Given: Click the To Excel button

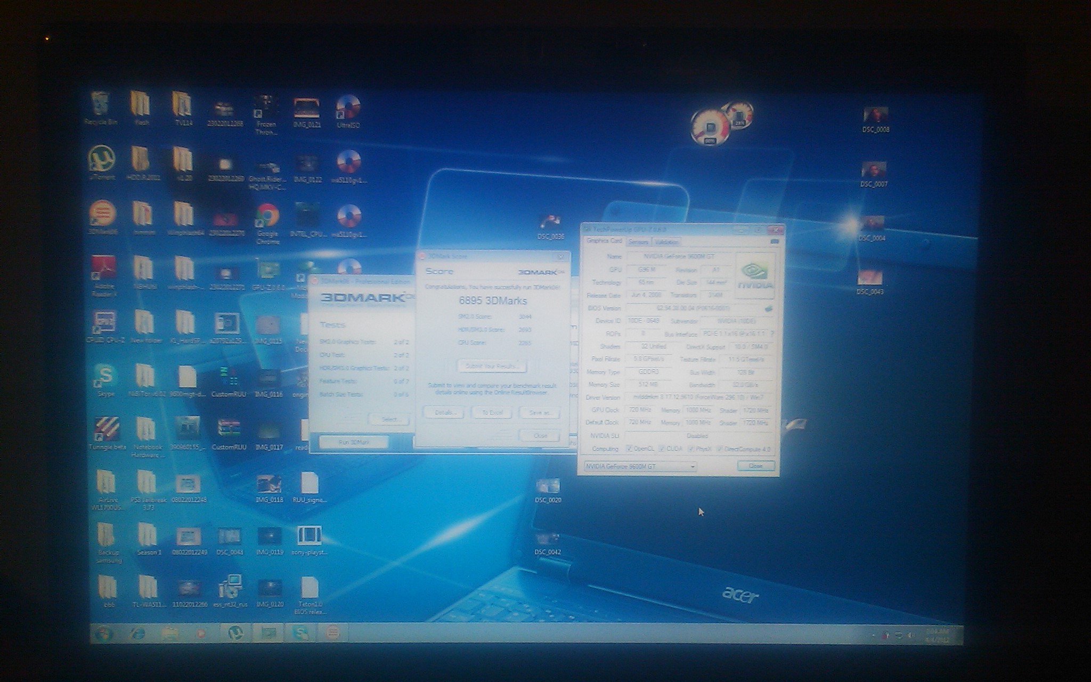Looking at the screenshot, I should (x=492, y=412).
